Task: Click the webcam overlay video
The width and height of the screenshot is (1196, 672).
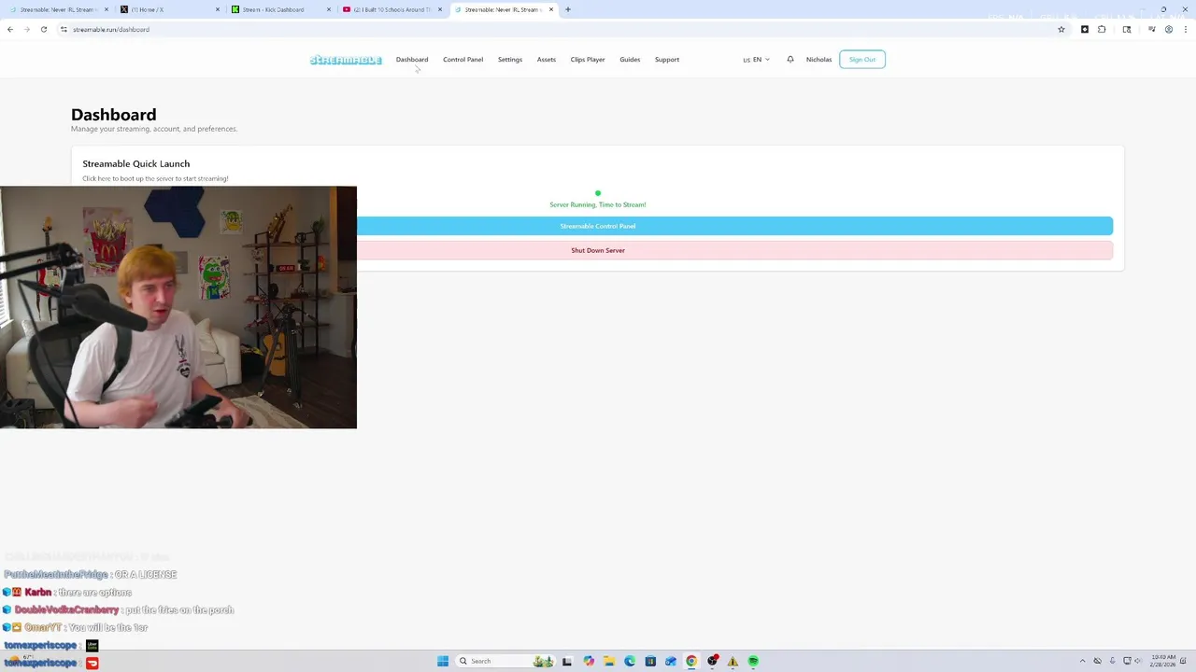Action: (178, 307)
